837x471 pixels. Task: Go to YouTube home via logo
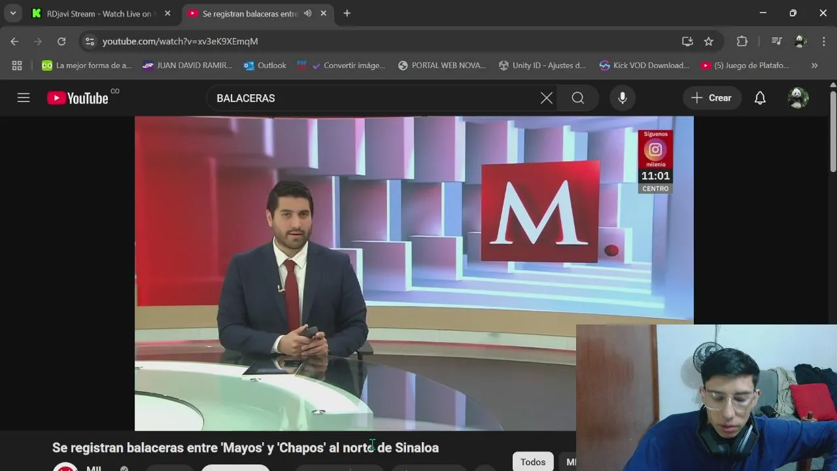pyautogui.click(x=78, y=98)
